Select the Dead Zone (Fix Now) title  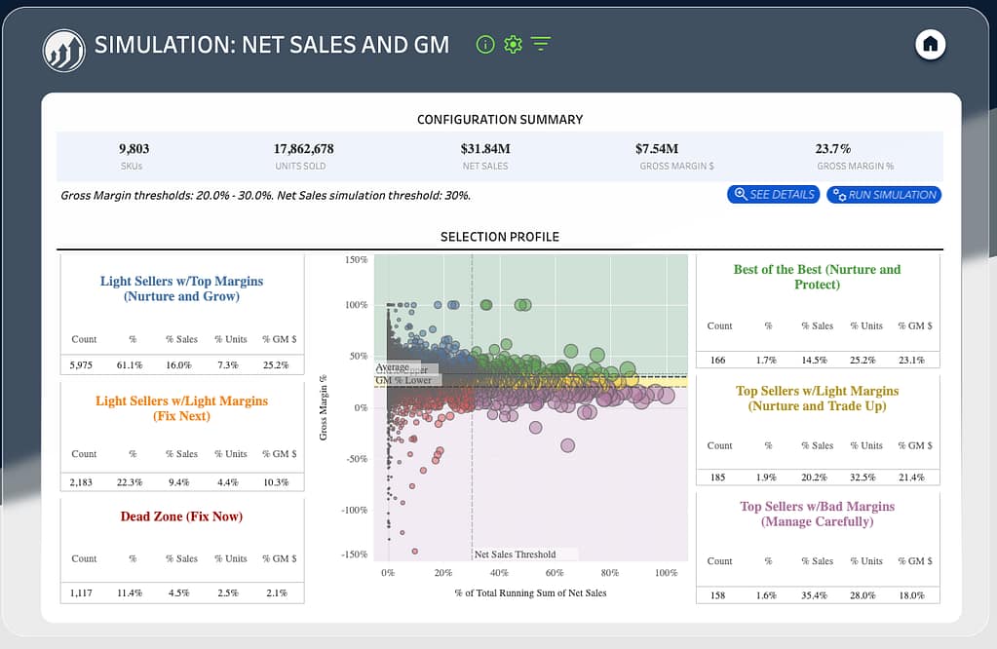181,516
